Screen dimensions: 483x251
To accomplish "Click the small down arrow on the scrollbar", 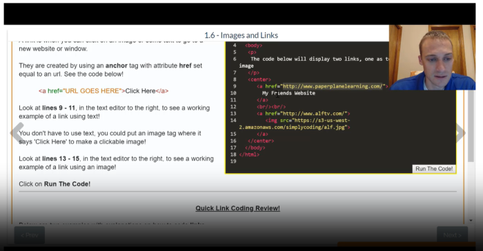I will [x=471, y=221].
